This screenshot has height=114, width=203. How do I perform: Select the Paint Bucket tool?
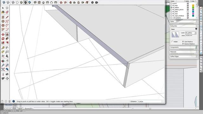(x=3, y=12)
